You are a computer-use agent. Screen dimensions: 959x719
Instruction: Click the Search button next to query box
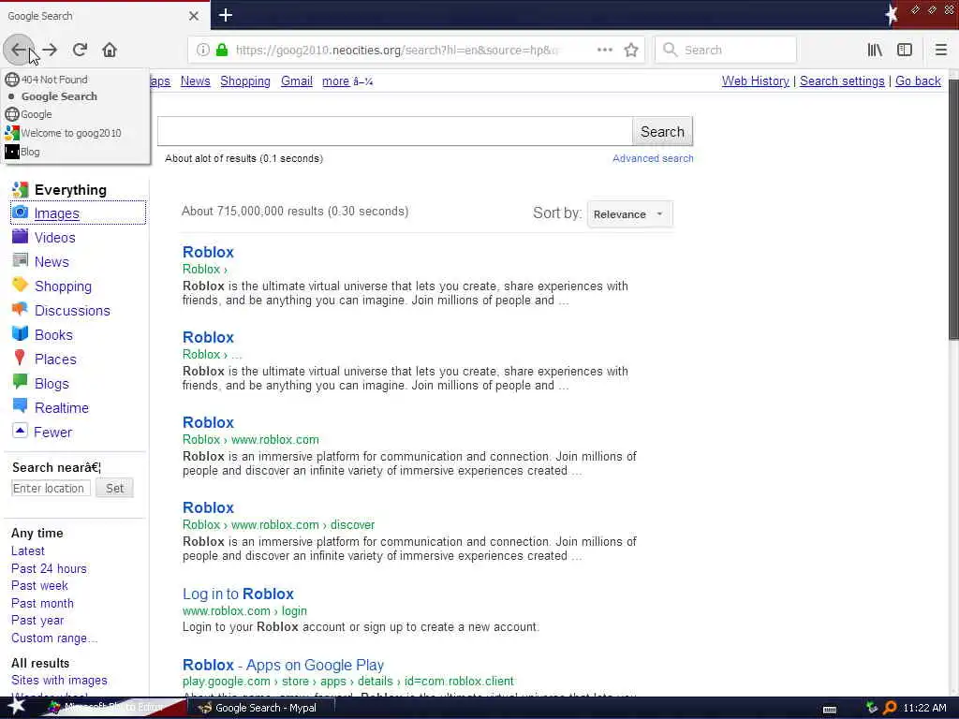[x=662, y=131]
